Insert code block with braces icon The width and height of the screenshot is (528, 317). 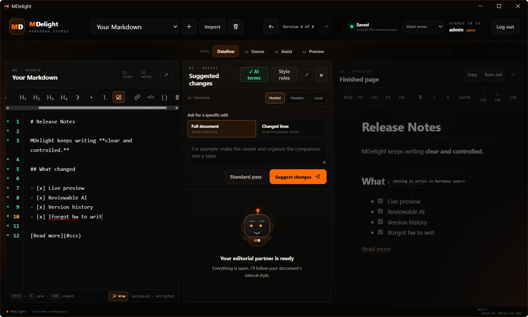[164, 97]
